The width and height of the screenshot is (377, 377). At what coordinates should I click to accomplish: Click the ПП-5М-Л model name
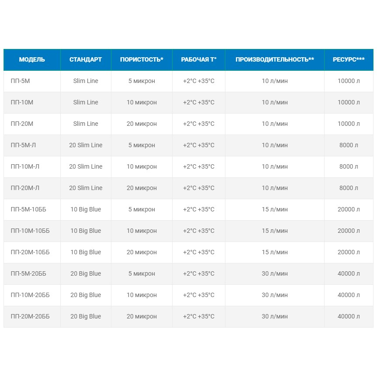(23, 145)
